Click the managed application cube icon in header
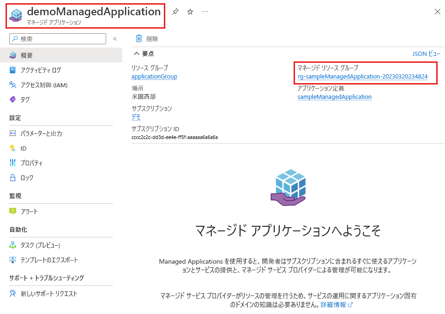Image resolution: width=445 pixels, height=314 pixels. click(x=16, y=15)
